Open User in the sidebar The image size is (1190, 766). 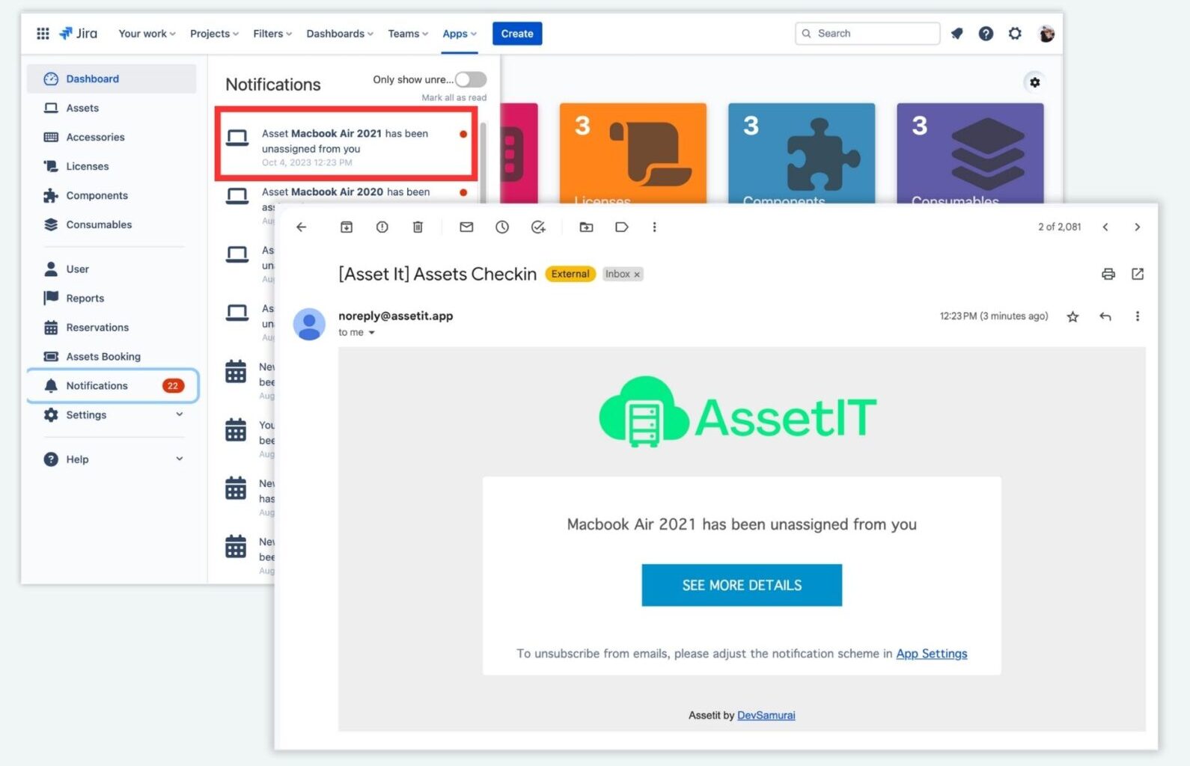(x=112, y=269)
